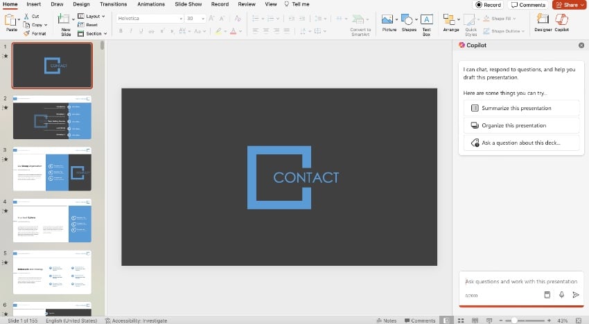
Task: Click the Summarize this presentation suggestion
Action: [521, 108]
